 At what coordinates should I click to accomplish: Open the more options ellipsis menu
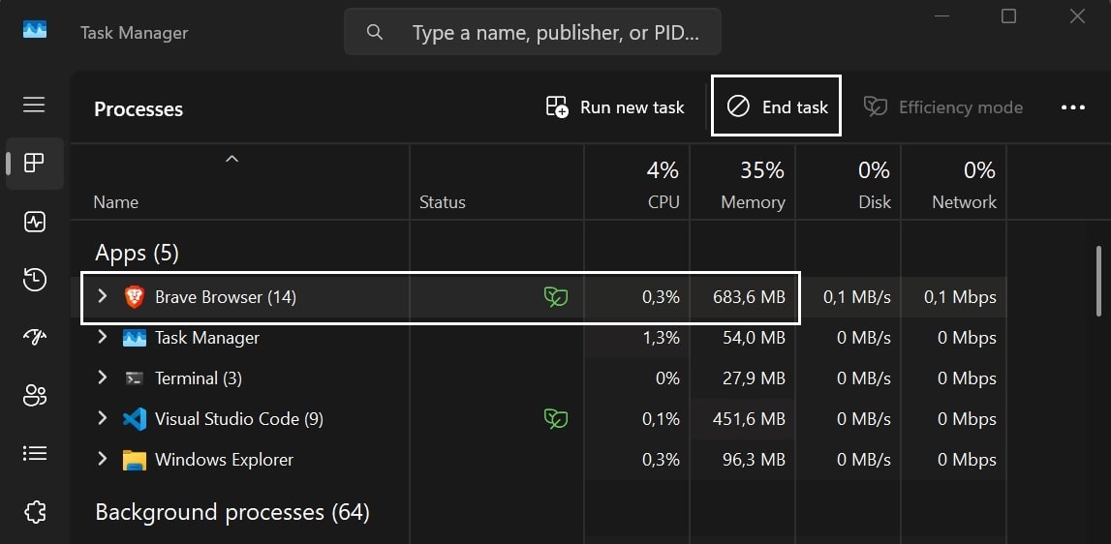(1072, 107)
